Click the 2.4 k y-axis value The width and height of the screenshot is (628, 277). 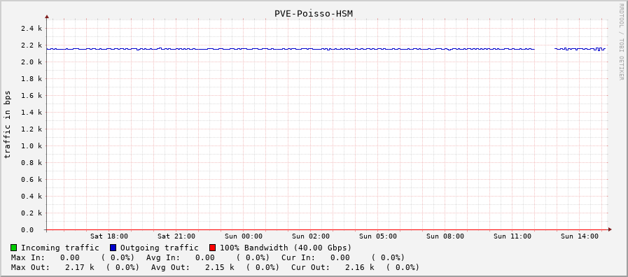pyautogui.click(x=32, y=29)
